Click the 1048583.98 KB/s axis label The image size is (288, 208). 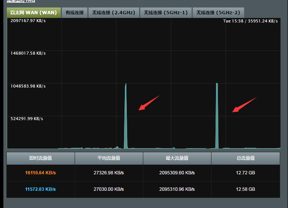[28, 86]
